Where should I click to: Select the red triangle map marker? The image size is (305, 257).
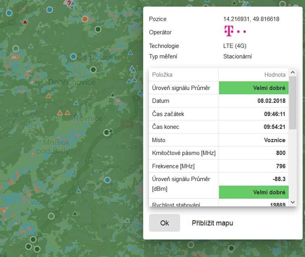[25, 22]
